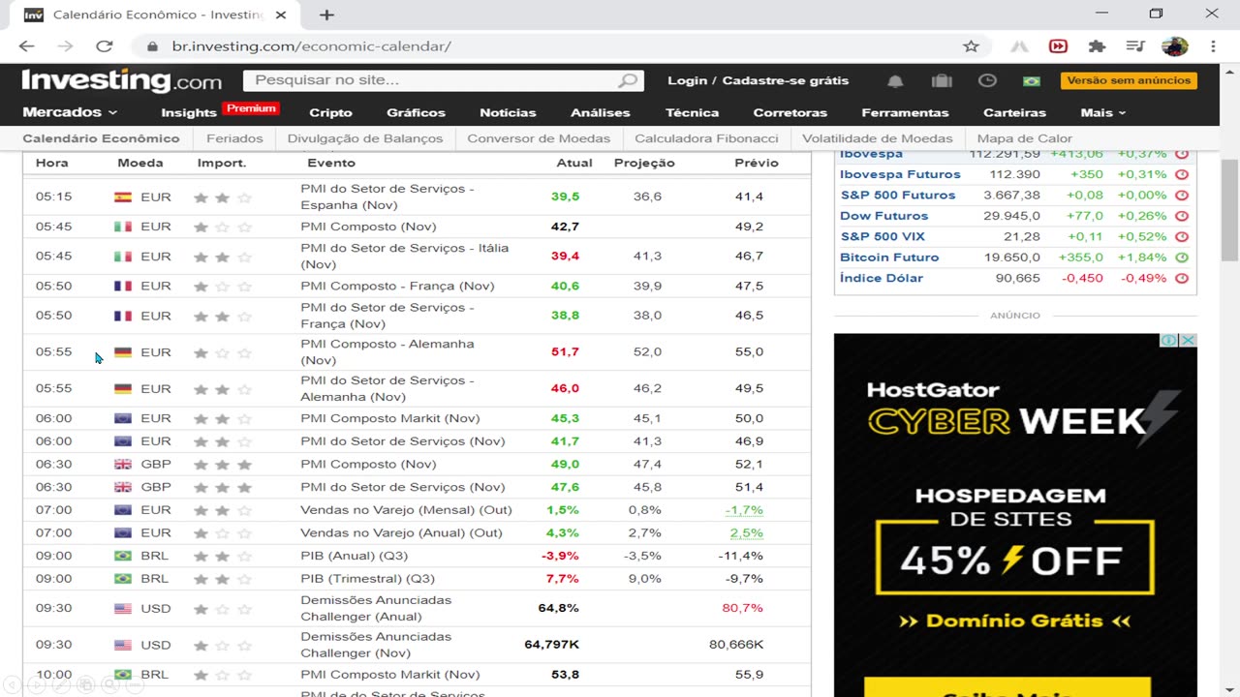Open PIB (Trimestral) (Q3) event
Viewport: 1240px width, 697px height.
click(x=367, y=579)
